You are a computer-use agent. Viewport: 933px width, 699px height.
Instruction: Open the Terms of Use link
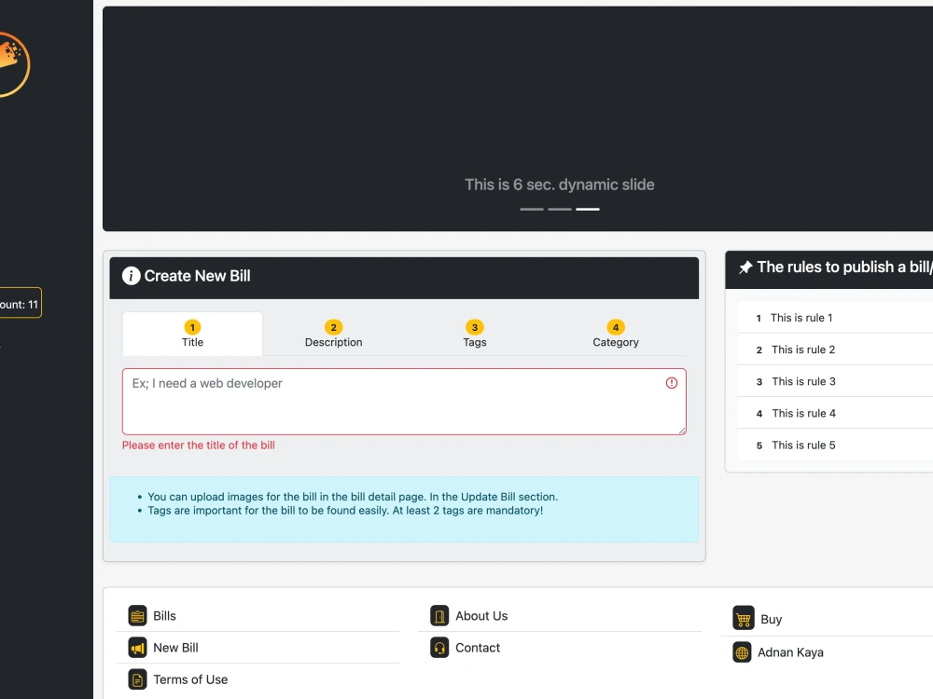pyautogui.click(x=190, y=679)
